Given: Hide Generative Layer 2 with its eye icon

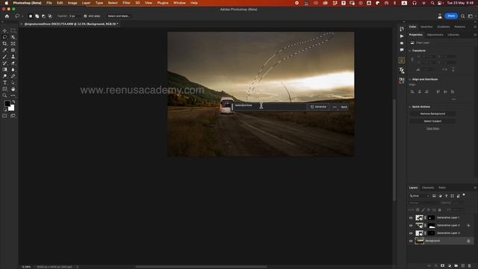Looking at the screenshot, I should tap(411, 226).
